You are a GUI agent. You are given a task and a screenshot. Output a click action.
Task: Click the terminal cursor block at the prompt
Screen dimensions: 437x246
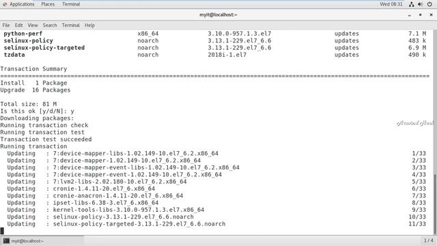coord(2,231)
